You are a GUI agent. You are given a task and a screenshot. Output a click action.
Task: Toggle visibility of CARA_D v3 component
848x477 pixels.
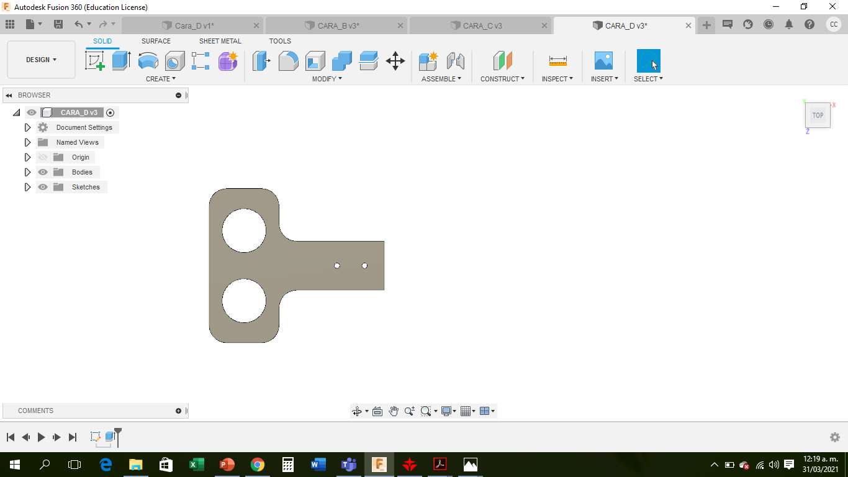click(32, 112)
